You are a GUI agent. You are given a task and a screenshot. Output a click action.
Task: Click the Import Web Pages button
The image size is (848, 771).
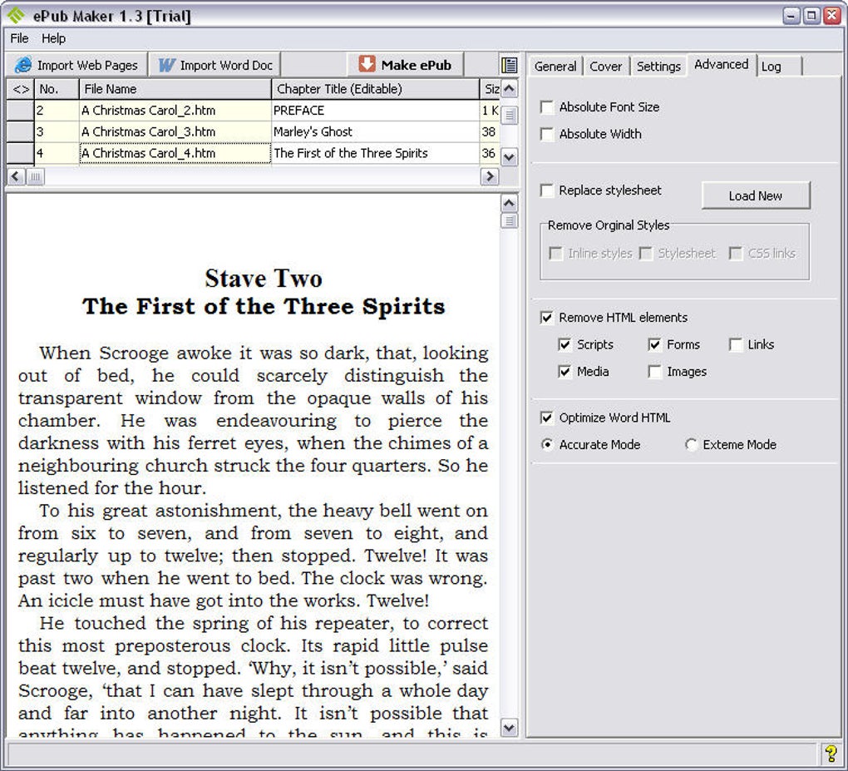point(76,66)
